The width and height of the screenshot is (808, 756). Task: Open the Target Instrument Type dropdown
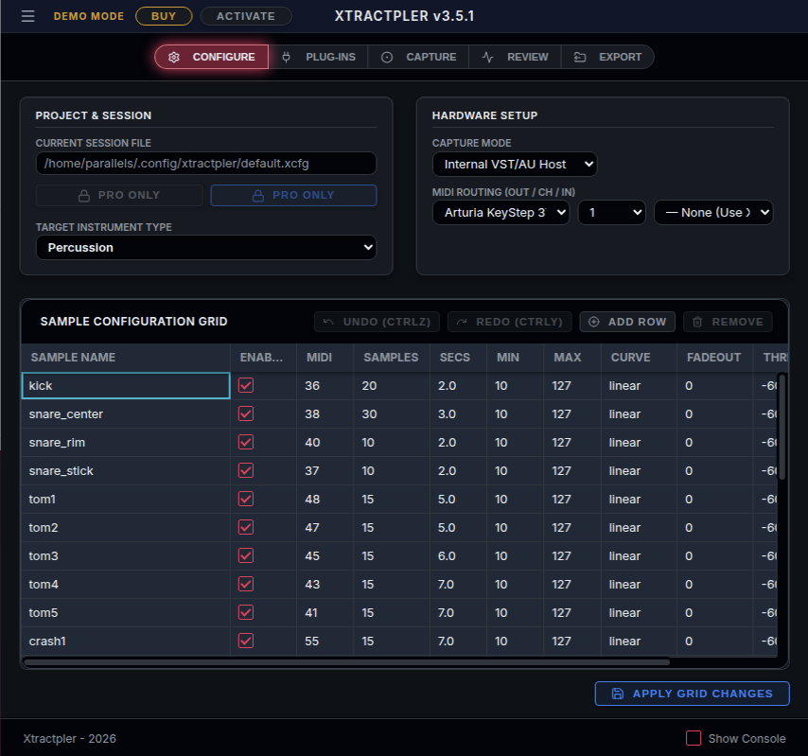pyautogui.click(x=206, y=248)
